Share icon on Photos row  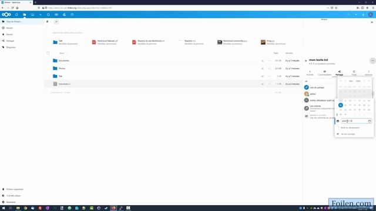click(263, 69)
